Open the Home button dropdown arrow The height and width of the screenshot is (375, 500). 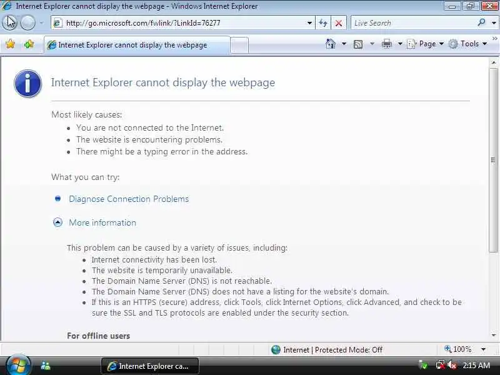click(x=344, y=44)
